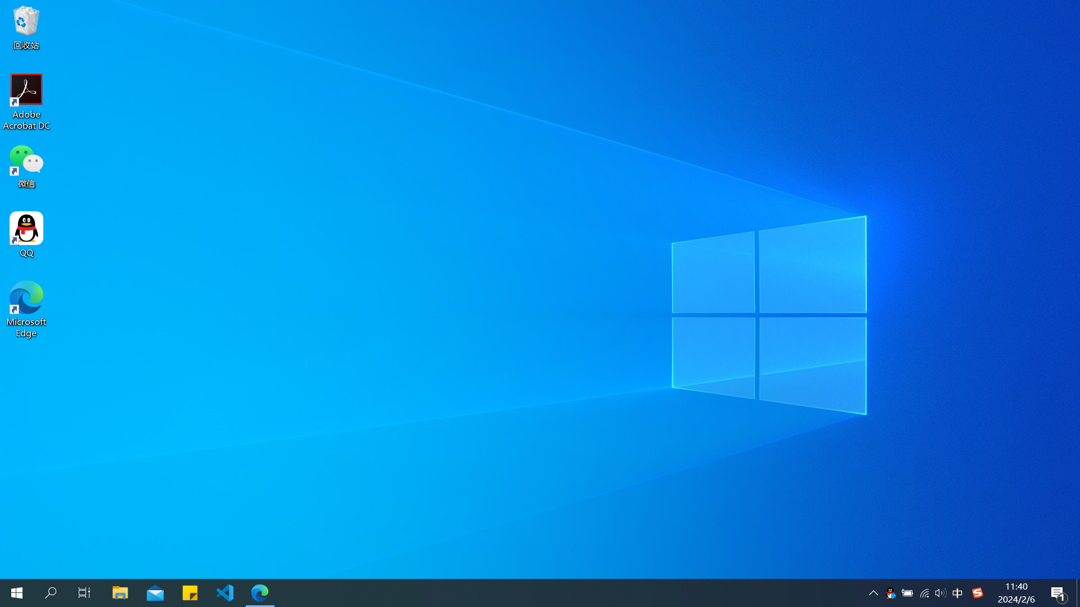Open the Mail app on taskbar
Screen dimensions: 1080x607
click(x=155, y=593)
